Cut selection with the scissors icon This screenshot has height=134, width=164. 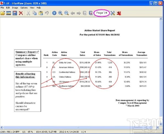click(28, 13)
